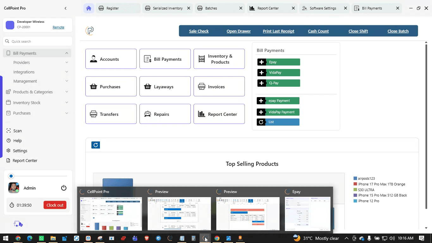Open the Report Center tile

click(x=219, y=114)
